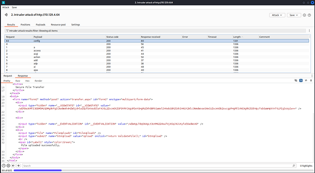Image resolution: width=315 pixels, height=173 pixels.
Task: Toggle the \n non-printable characters icon
Action: click(x=306, y=80)
